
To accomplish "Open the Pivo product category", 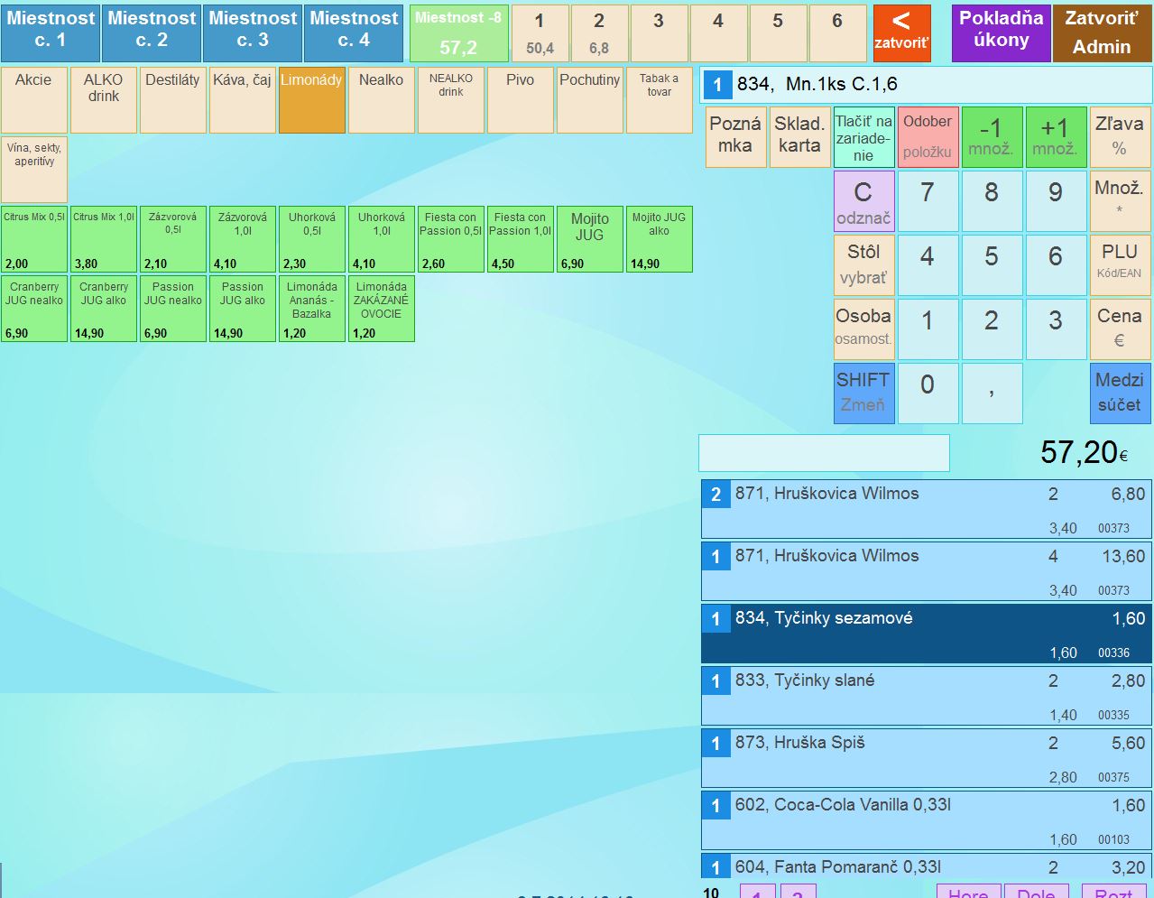I will point(520,100).
